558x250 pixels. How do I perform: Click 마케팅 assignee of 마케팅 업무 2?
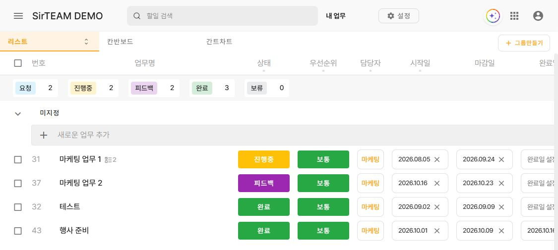(371, 183)
